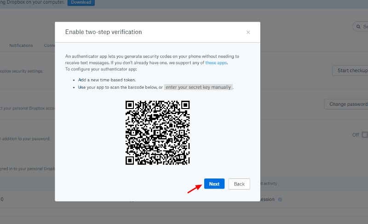Open the Notifications tab

[21, 45]
